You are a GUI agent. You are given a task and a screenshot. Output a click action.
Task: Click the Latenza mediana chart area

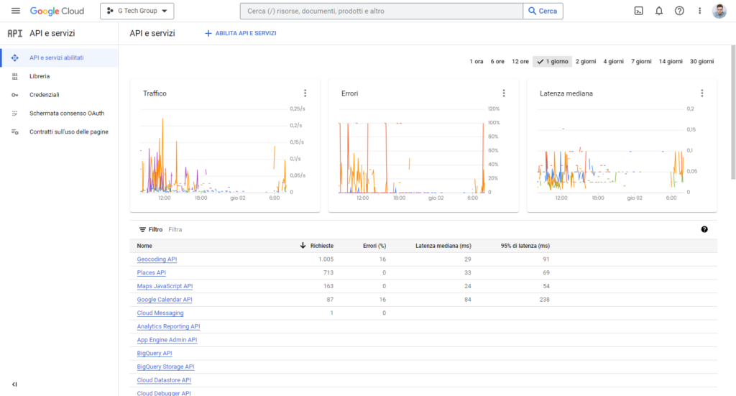click(x=610, y=151)
